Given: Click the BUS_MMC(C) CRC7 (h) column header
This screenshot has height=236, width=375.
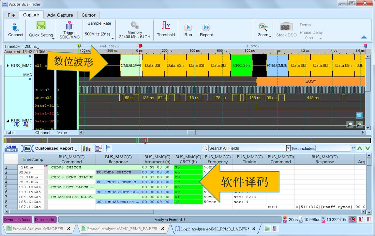Looking at the screenshot, I should (188, 160).
